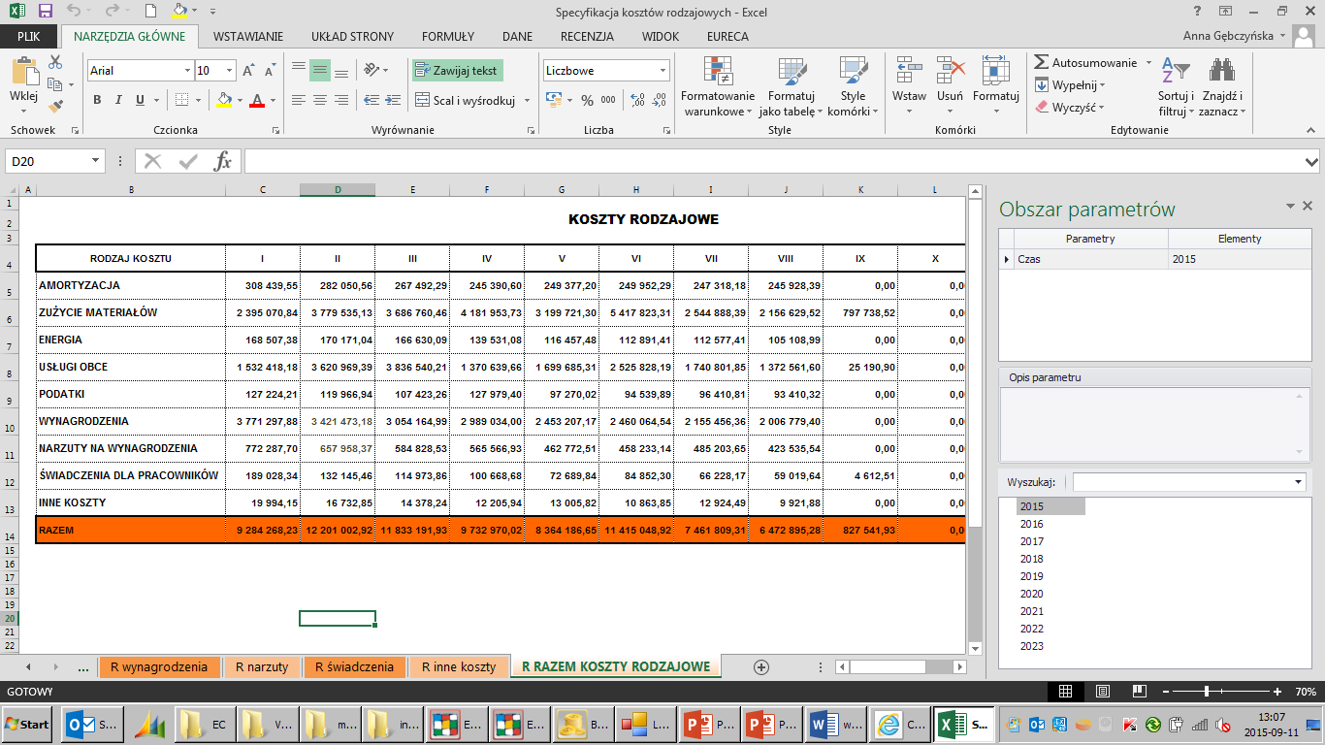The width and height of the screenshot is (1325, 745).
Task: Open the Liczbowe number format dropdown
Action: 663,71
